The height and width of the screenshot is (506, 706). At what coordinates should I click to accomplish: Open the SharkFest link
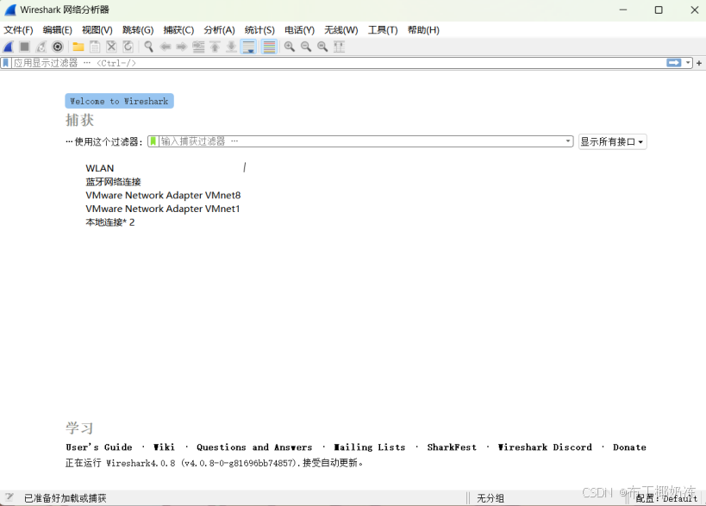[x=452, y=447]
